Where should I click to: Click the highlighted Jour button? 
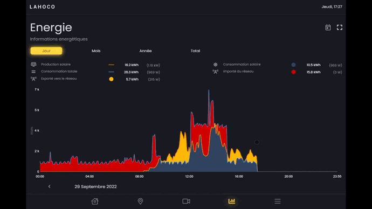coord(46,51)
